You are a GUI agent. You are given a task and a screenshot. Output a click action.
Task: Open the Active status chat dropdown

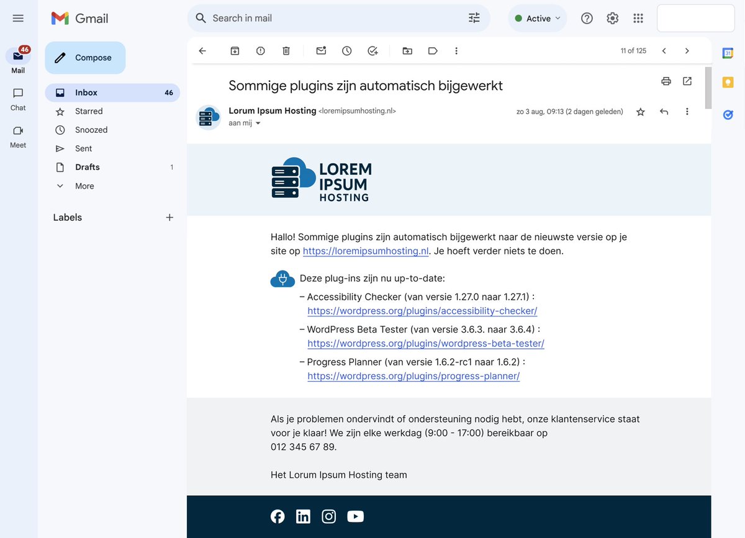click(537, 18)
